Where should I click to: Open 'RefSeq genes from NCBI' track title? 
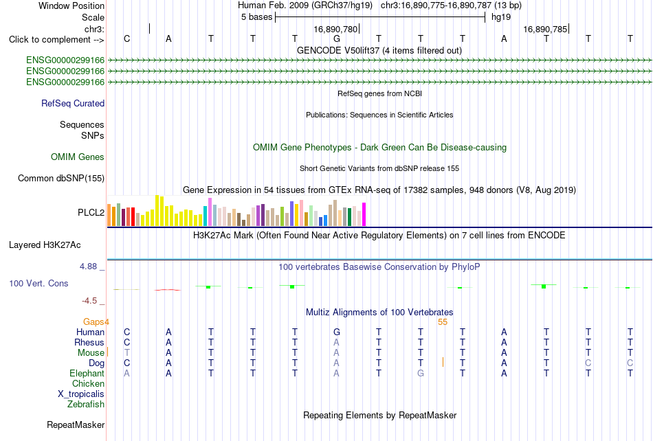point(379,93)
